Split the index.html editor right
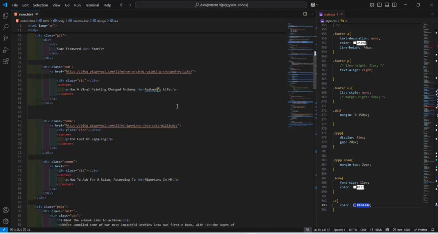The height and width of the screenshot is (234, 438). click(x=305, y=14)
